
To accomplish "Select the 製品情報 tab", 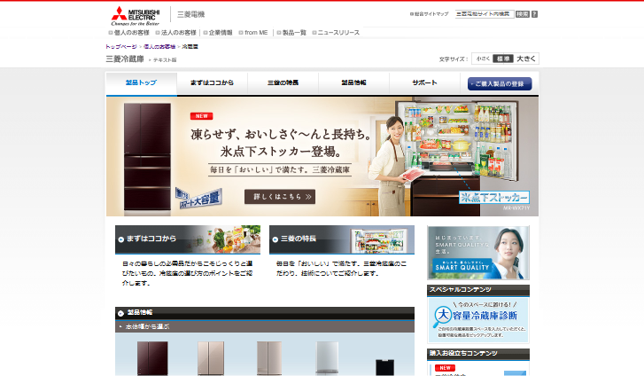I will (x=353, y=82).
